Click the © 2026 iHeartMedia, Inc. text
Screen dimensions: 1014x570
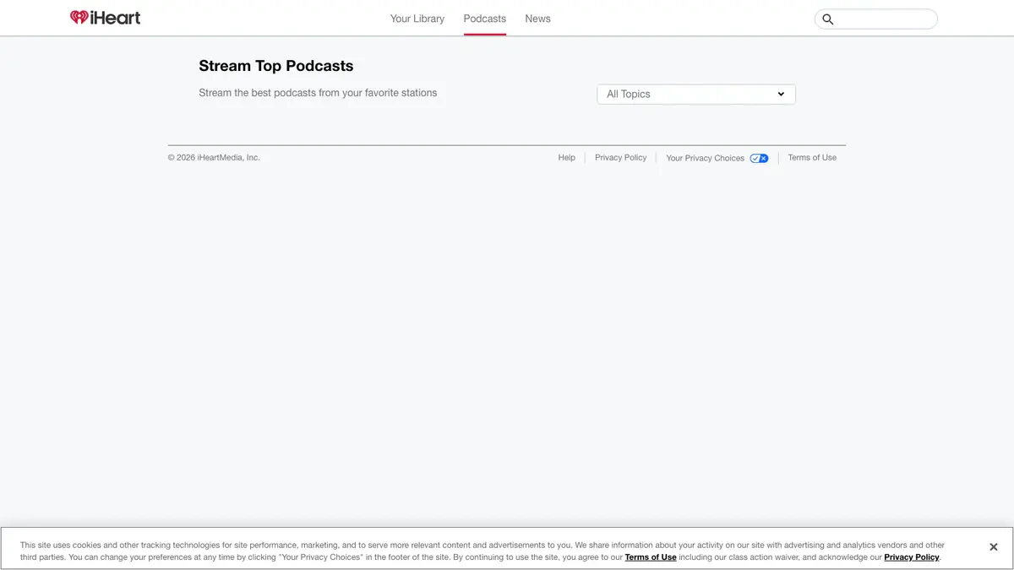[x=214, y=158]
